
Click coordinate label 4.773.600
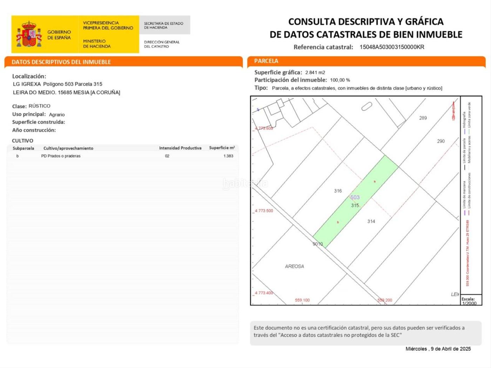tap(264, 128)
